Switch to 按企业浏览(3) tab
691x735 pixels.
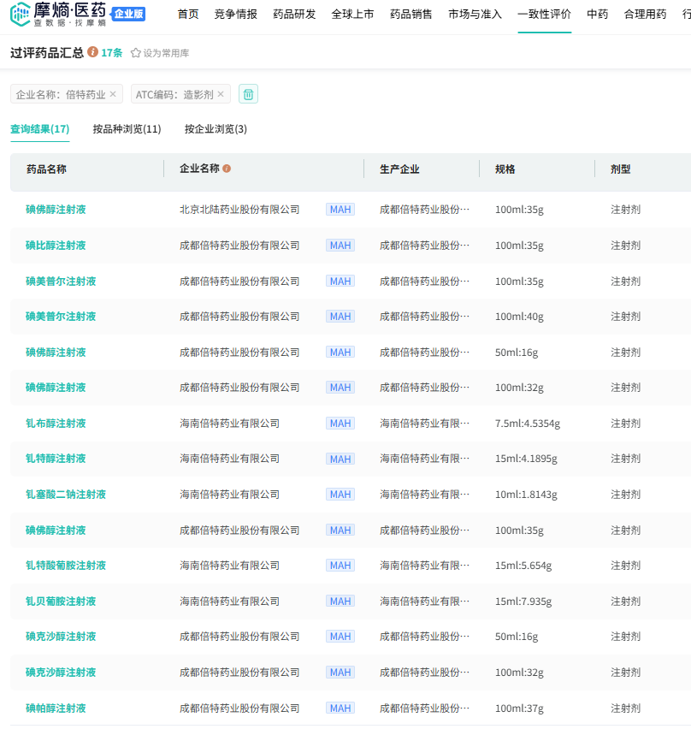click(x=216, y=129)
